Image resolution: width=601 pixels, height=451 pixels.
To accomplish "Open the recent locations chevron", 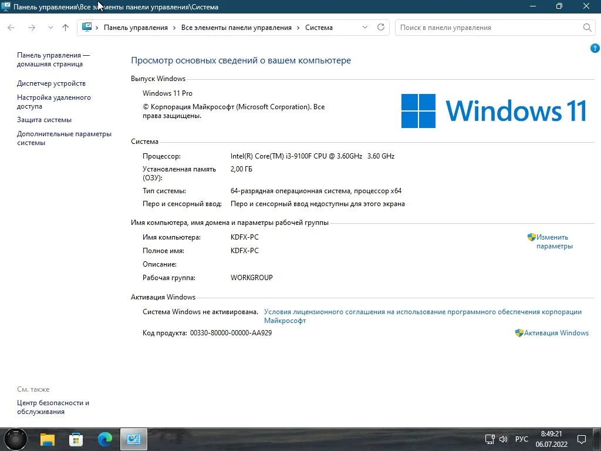I will (x=50, y=28).
